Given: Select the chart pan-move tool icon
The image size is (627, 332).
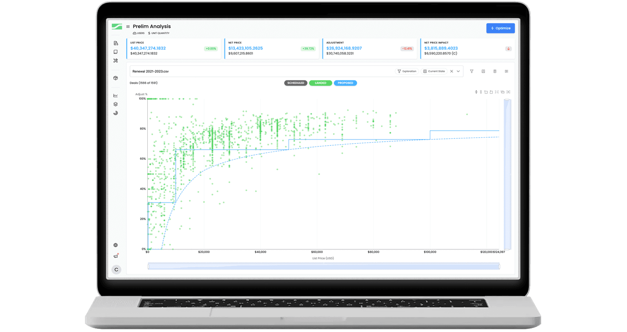Looking at the screenshot, I should tap(476, 92).
